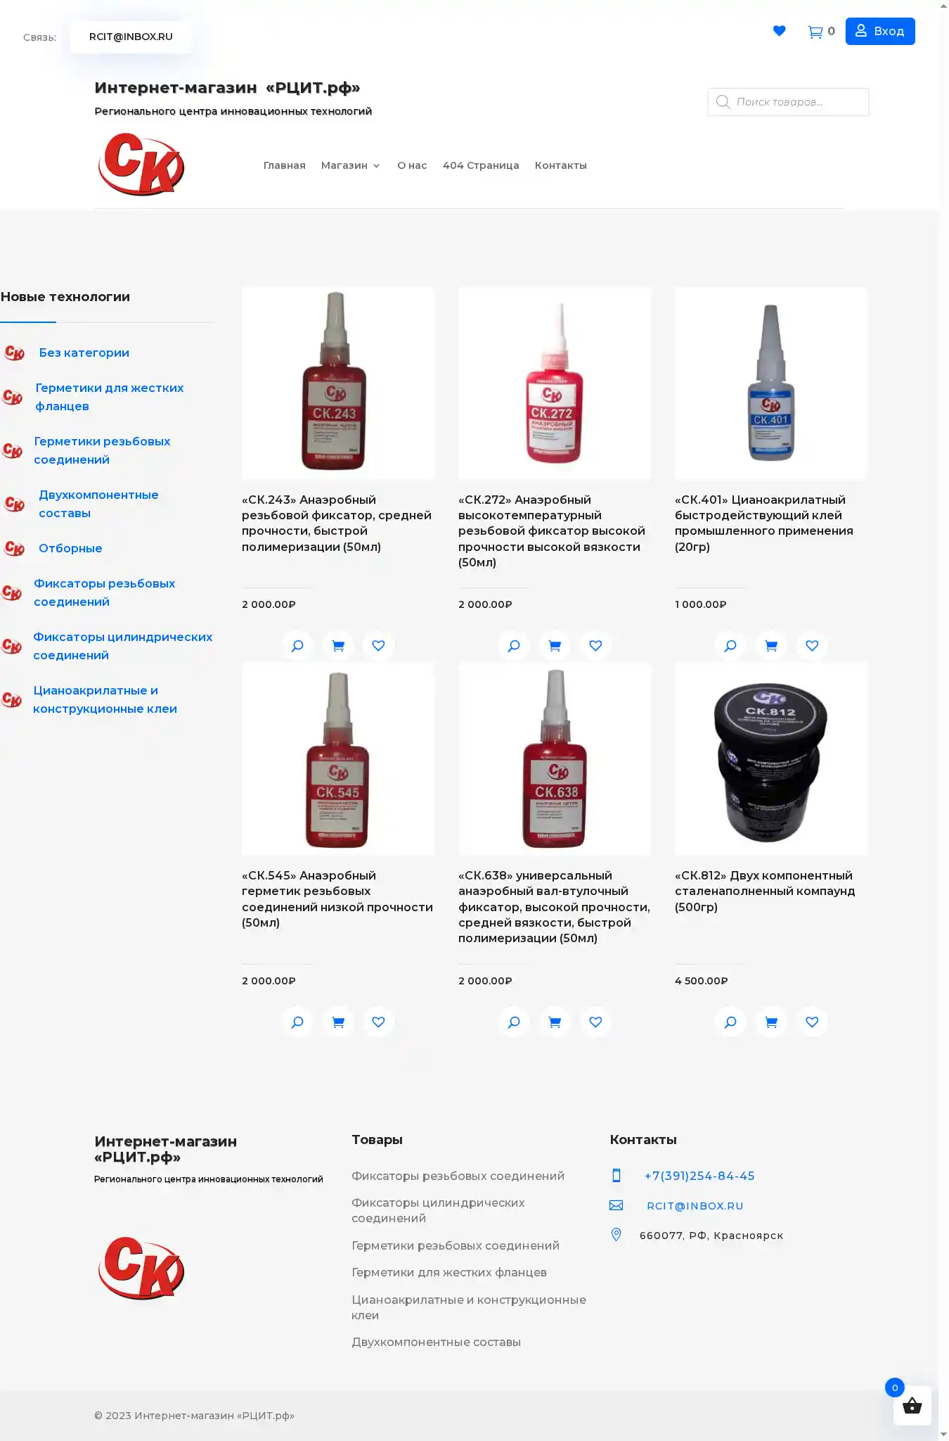The image size is (949, 1441).
Task: Open the header shopping cart icon
Action: [x=815, y=32]
